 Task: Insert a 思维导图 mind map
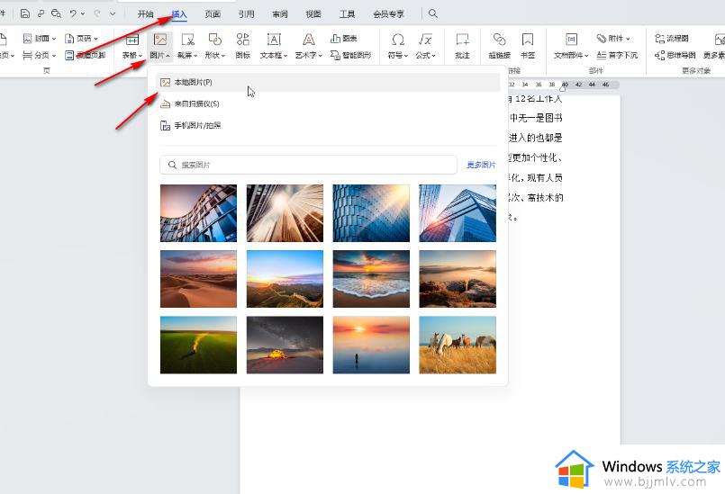click(675, 55)
